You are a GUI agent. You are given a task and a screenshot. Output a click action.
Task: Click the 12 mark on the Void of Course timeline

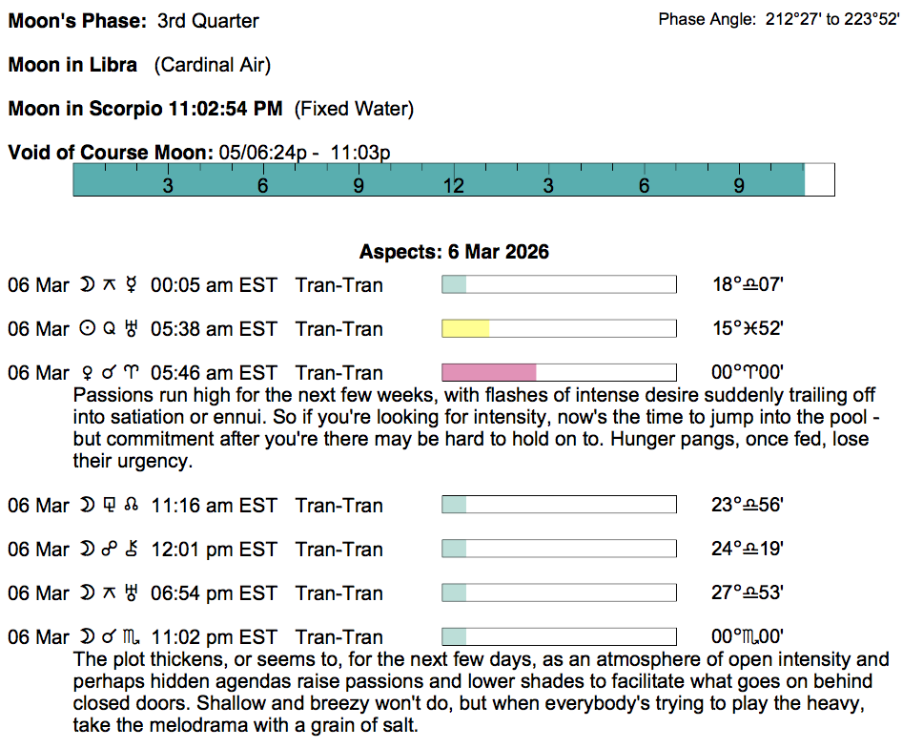click(453, 185)
